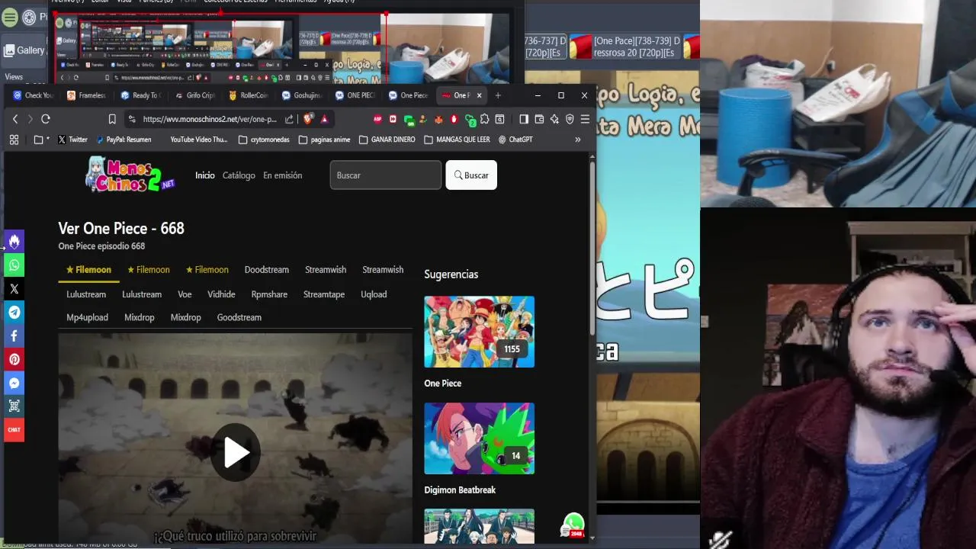976x549 pixels.
Task: Open the crytomonedas bookmark folder
Action: tap(264, 140)
